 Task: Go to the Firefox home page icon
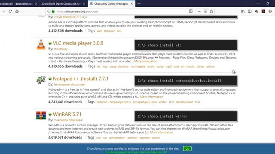[x=17, y=12]
